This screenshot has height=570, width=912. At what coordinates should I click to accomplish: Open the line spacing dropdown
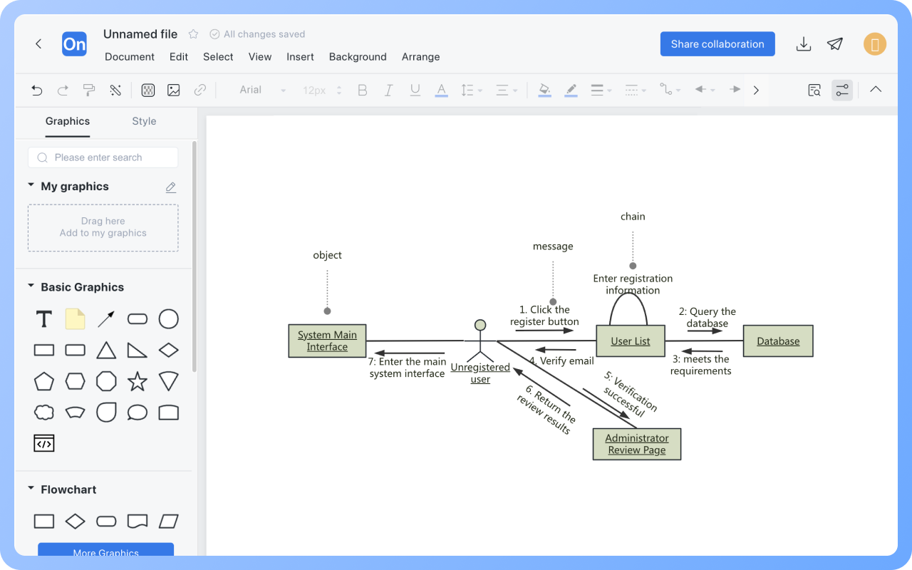pyautogui.click(x=472, y=90)
